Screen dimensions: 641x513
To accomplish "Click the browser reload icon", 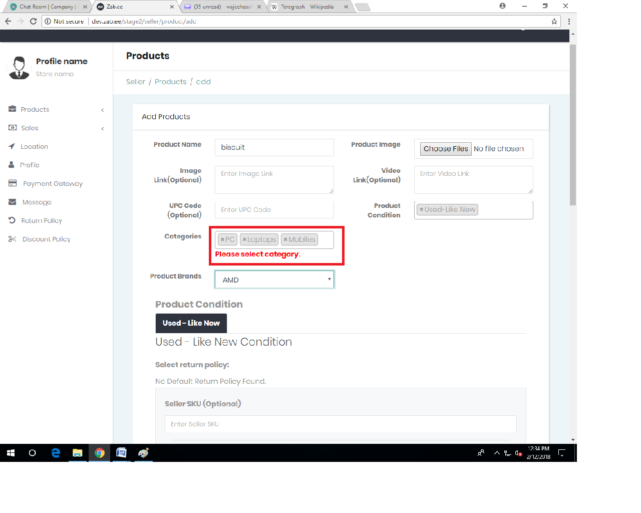I will point(33,21).
